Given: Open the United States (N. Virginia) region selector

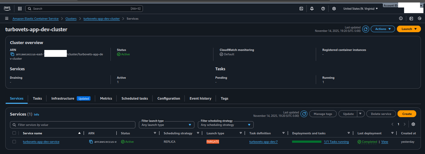Looking at the screenshot, I should coord(360,9).
